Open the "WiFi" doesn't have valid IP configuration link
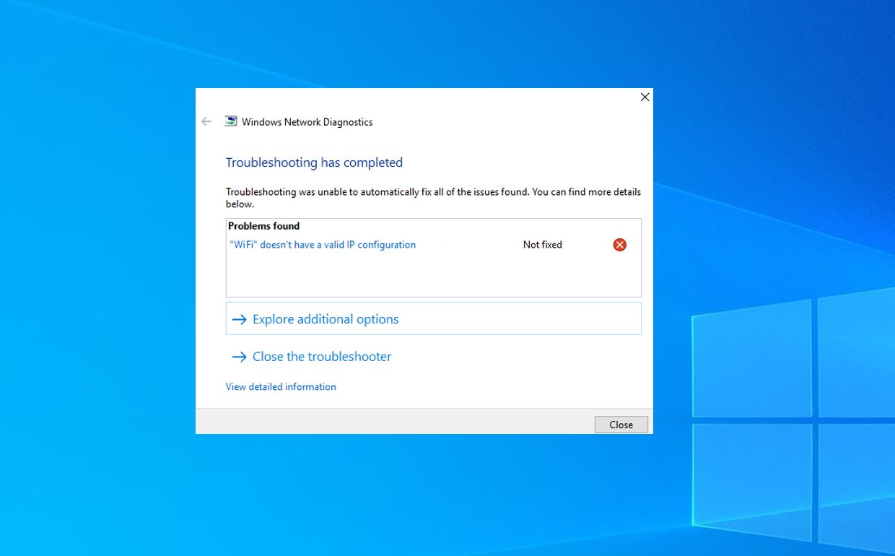 pos(323,245)
